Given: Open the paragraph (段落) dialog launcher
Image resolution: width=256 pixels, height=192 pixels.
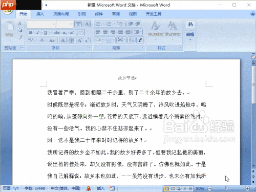Looking at the screenshot, I should [x=142, y=47].
